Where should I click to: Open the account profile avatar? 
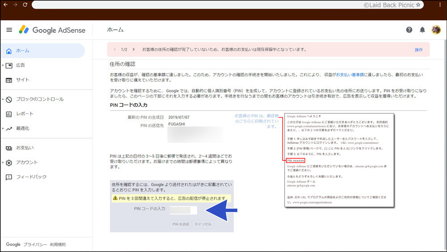click(436, 29)
